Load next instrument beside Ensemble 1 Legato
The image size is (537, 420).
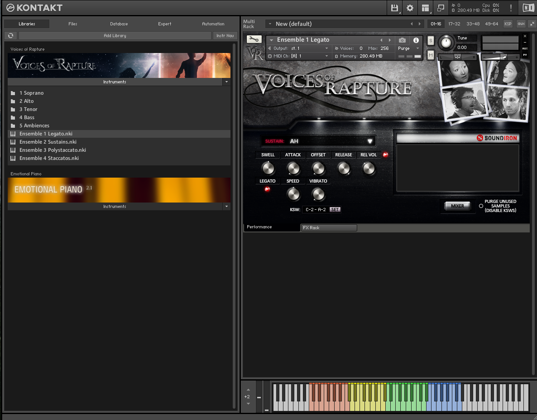390,40
